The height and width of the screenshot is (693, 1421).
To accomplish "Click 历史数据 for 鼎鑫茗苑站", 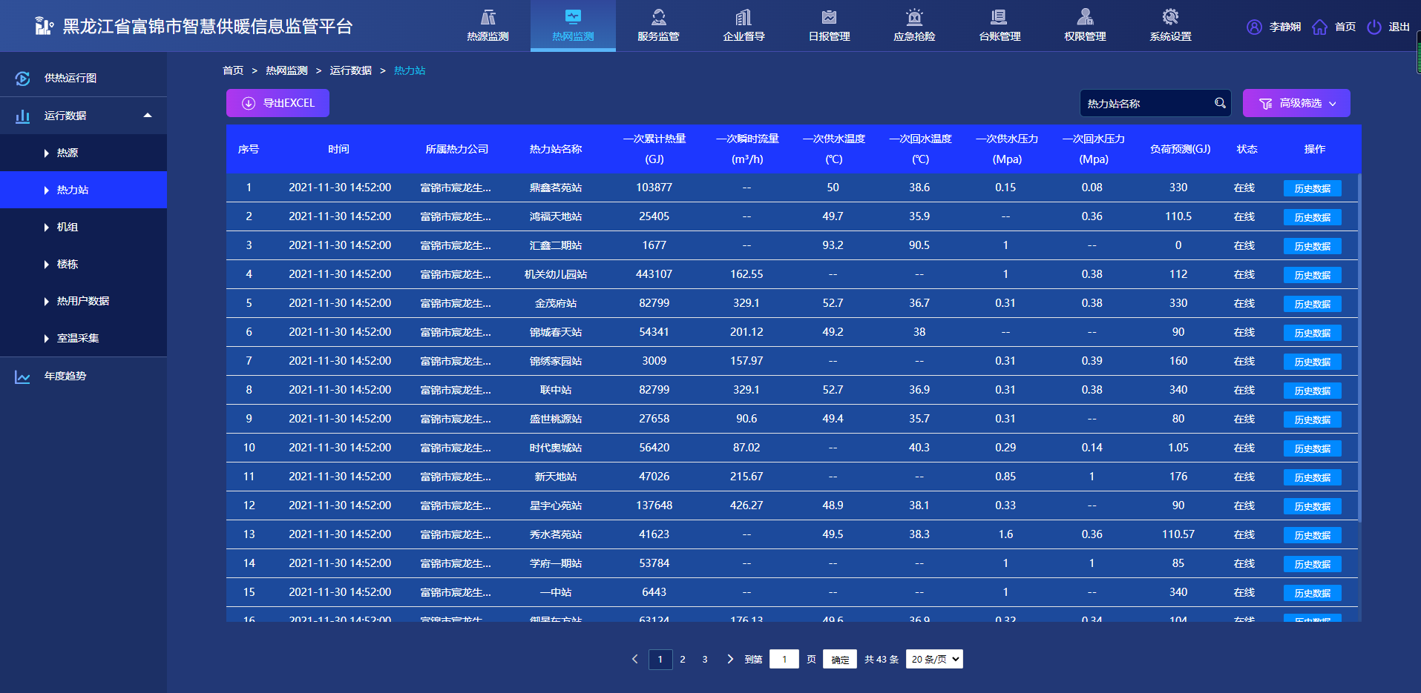I will 1312,188.
